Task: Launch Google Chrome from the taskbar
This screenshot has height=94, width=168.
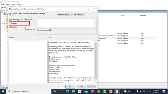Action: tap(98, 91)
